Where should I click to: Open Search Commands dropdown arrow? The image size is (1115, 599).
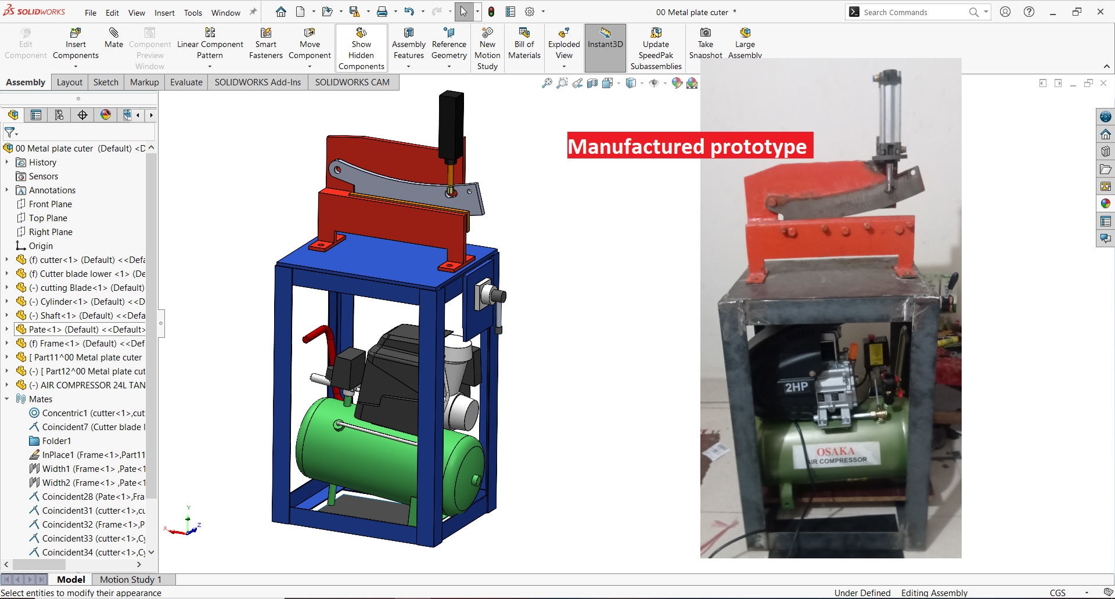(x=985, y=12)
